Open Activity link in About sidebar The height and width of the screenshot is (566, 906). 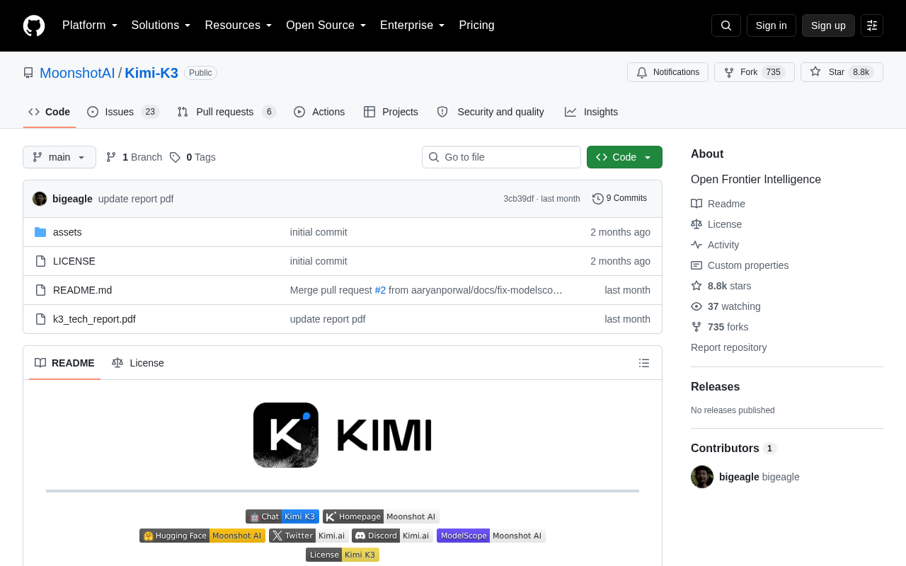tap(715, 245)
